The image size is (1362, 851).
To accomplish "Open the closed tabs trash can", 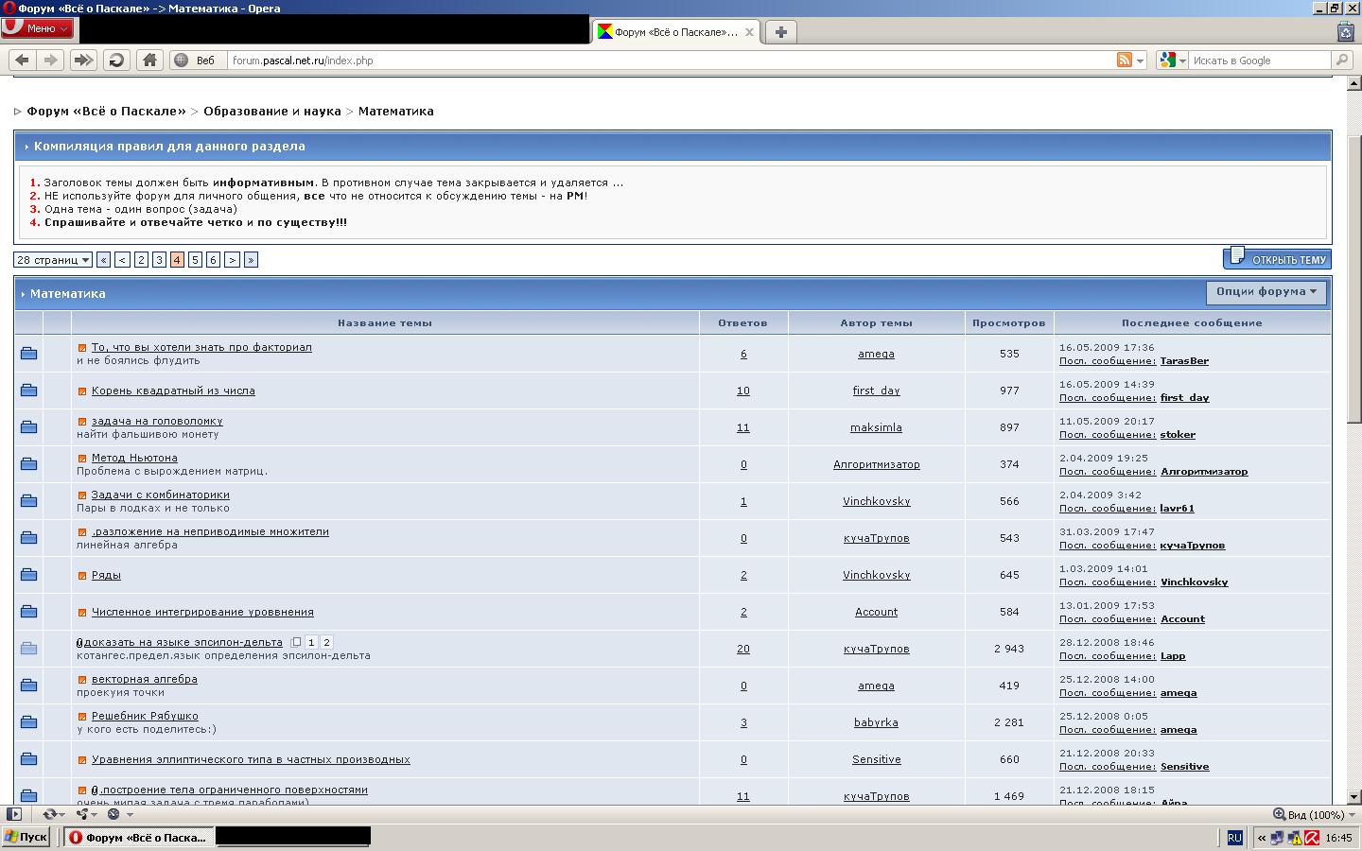I will coord(1345,32).
